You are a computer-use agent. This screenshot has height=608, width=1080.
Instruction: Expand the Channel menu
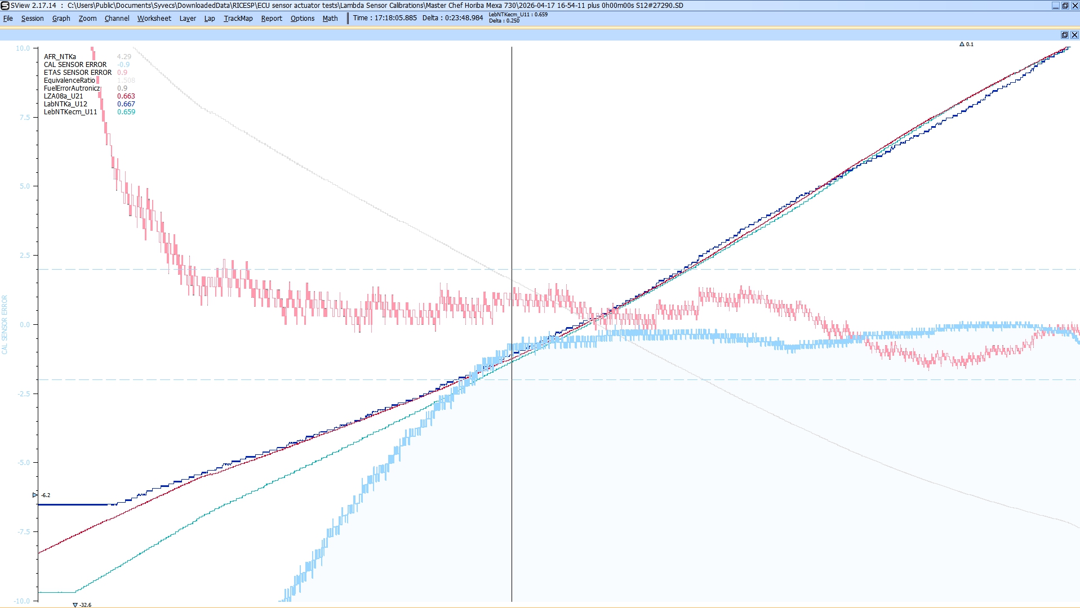(x=117, y=19)
